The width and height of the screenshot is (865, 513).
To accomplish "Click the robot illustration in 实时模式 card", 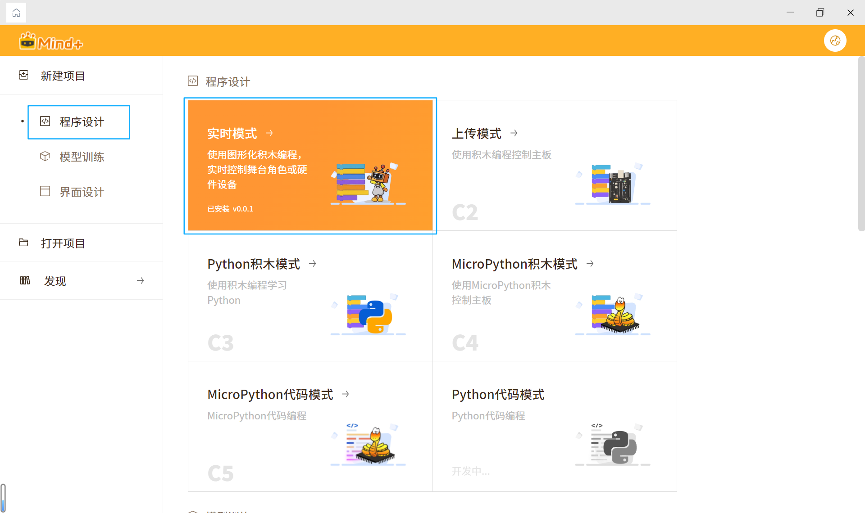I will 368,184.
